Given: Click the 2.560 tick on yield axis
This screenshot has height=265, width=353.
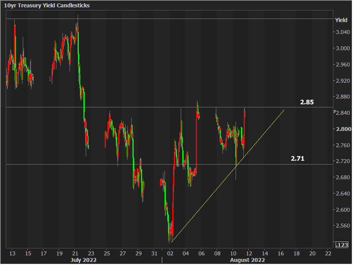Looking at the screenshot, I should coord(343,226).
